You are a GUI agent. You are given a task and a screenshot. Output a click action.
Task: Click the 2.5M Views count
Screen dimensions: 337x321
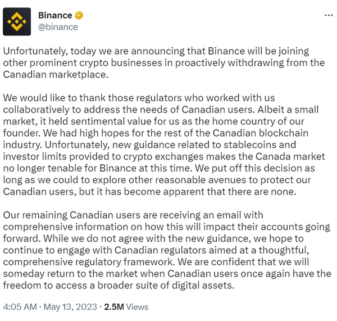[x=129, y=307]
